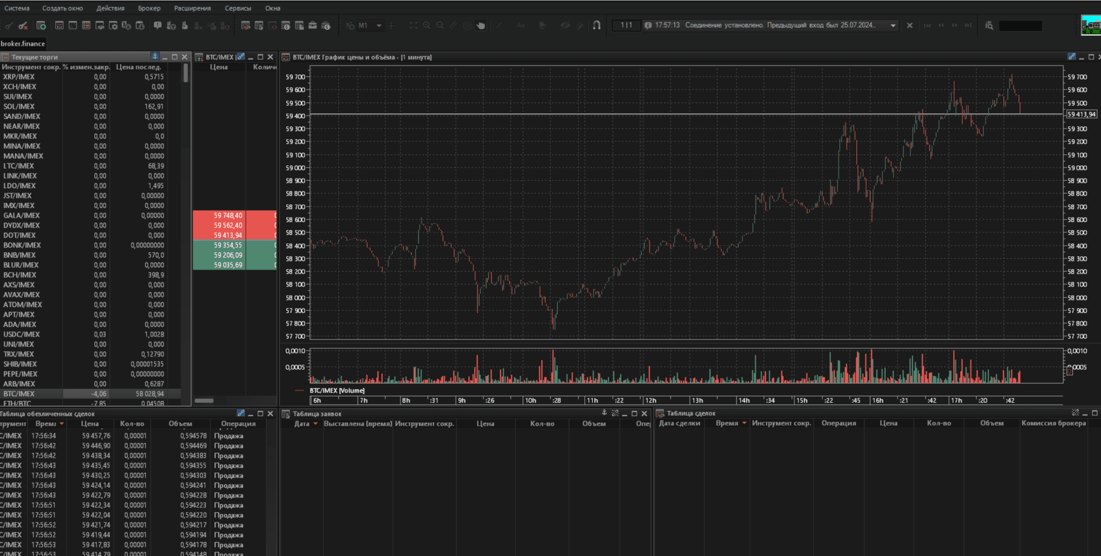This screenshot has height=556, width=1101.
Task: Click horizontal scrollbar thumb in order book
Action: [204, 400]
